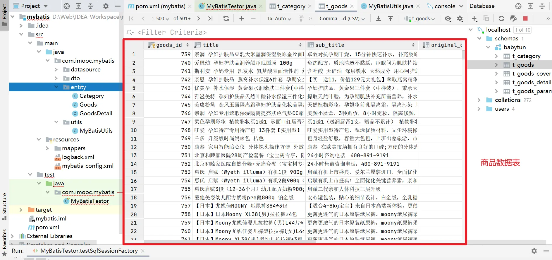The height and width of the screenshot is (260, 552).
Task: Select mybatis-config.xml in project tree
Action: (x=87, y=166)
